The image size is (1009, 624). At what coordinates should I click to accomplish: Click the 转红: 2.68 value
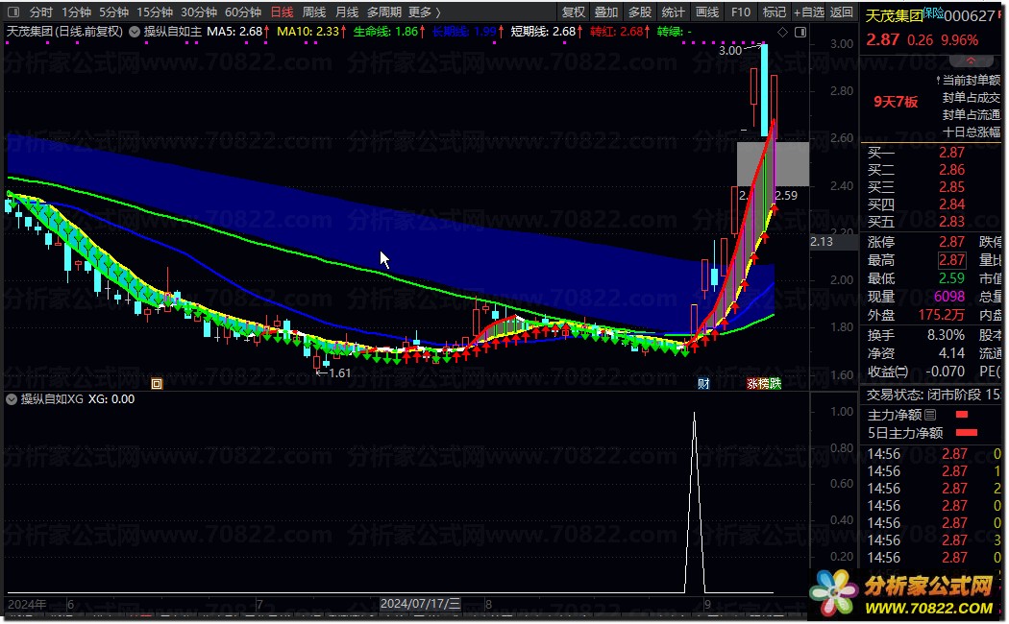point(617,32)
